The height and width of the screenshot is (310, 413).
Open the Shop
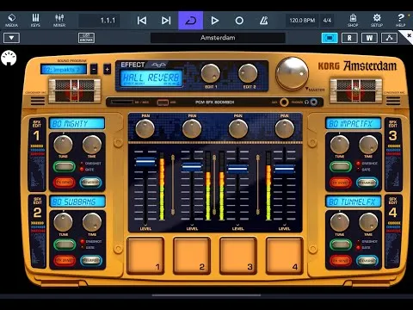(353, 21)
